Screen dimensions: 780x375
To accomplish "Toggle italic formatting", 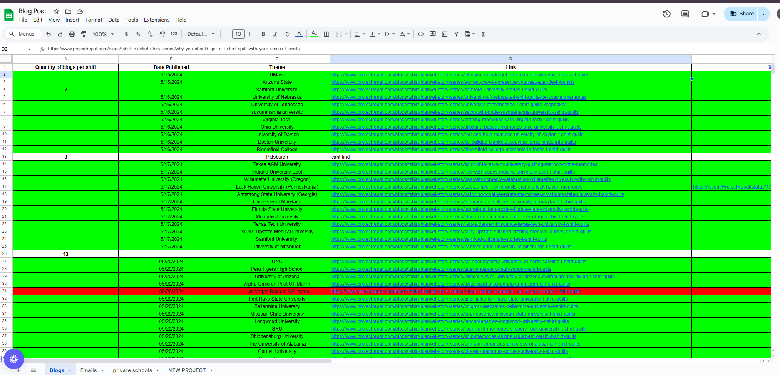I will pos(275,34).
